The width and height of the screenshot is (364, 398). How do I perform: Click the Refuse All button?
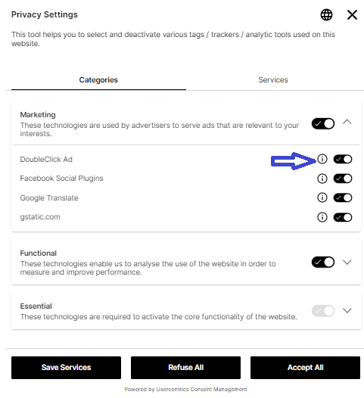186,368
